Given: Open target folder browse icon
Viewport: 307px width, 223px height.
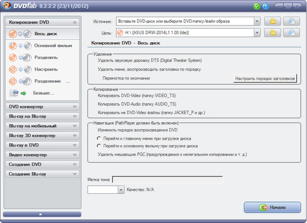Looking at the screenshot, I should point(273,33).
